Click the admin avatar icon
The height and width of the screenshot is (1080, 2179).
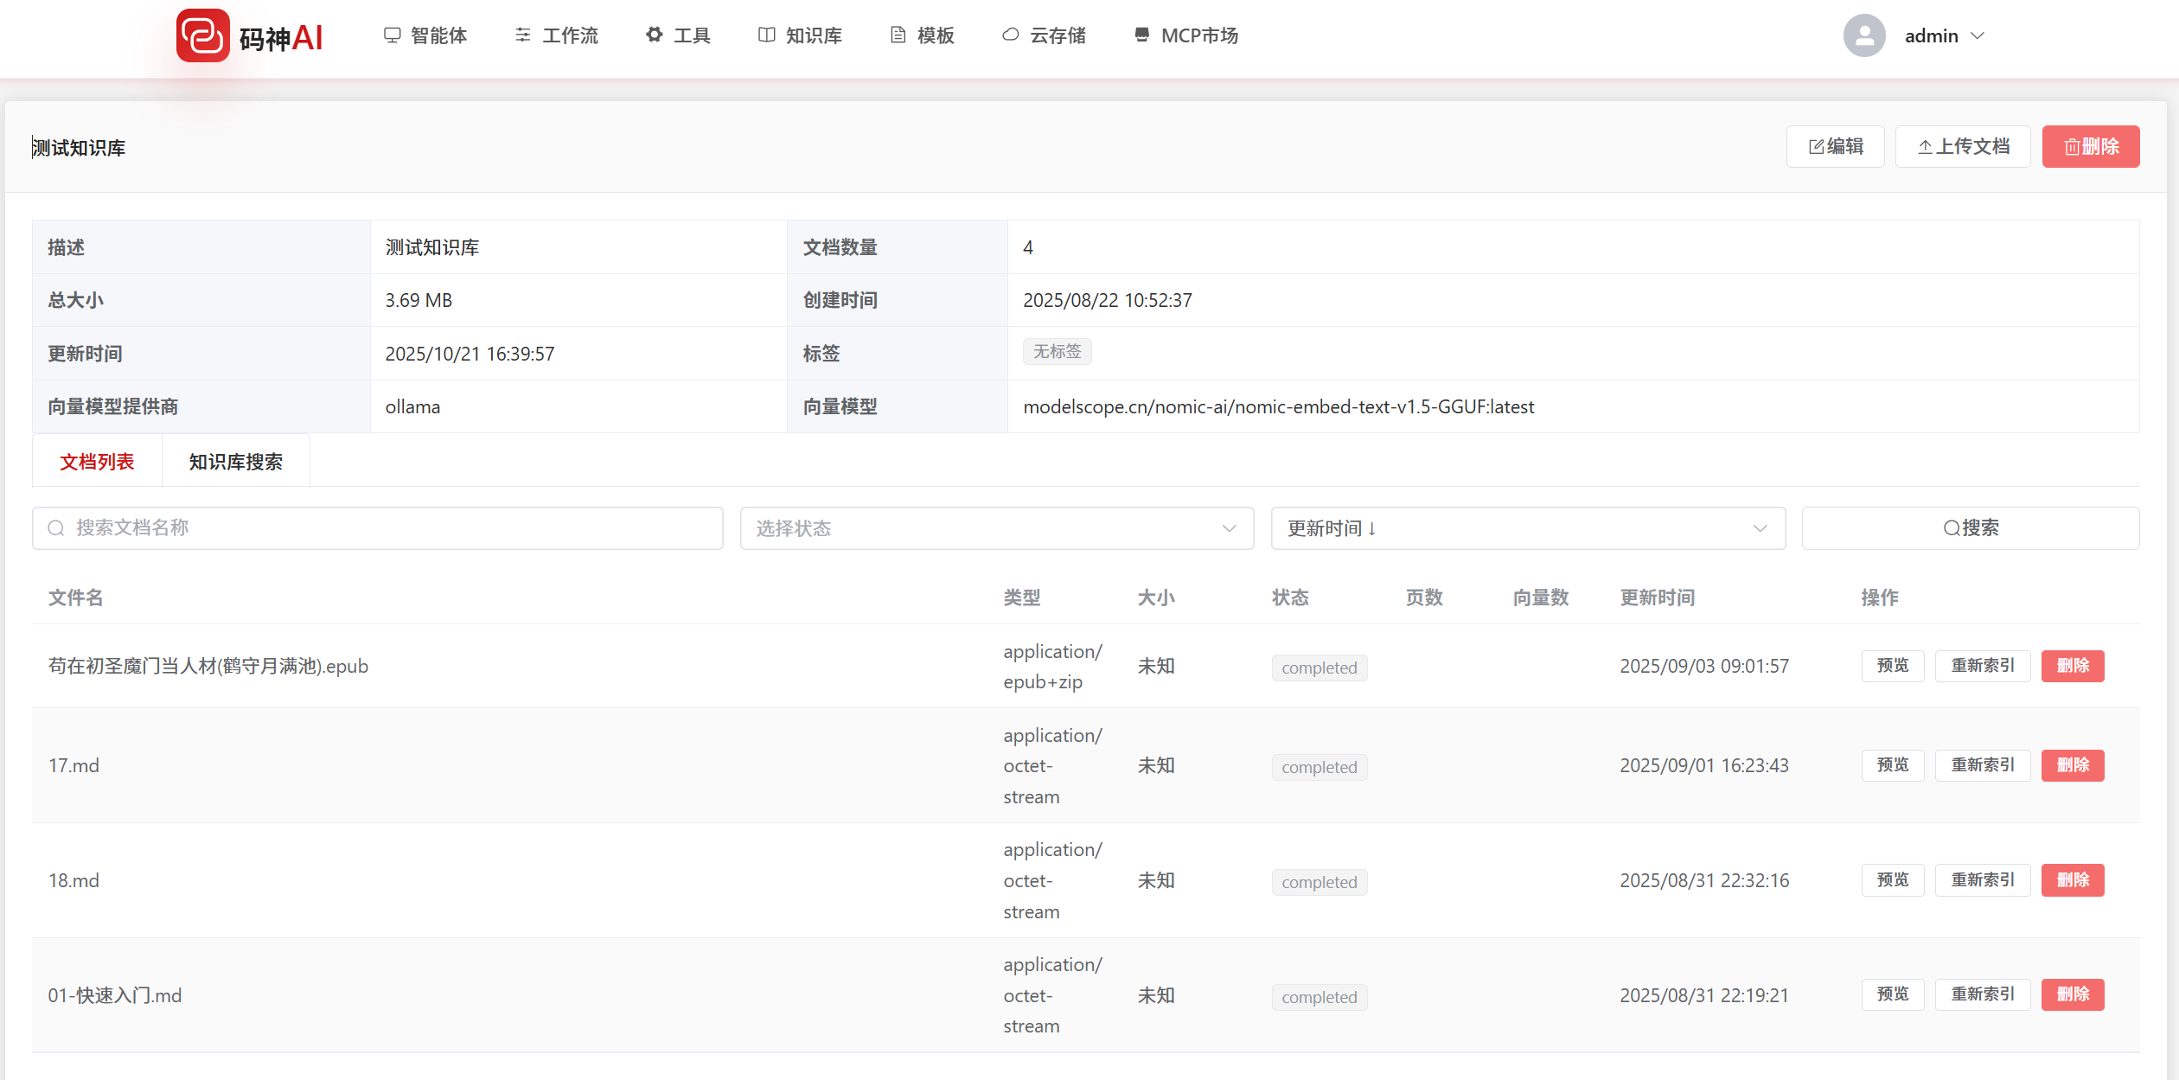(x=1864, y=35)
